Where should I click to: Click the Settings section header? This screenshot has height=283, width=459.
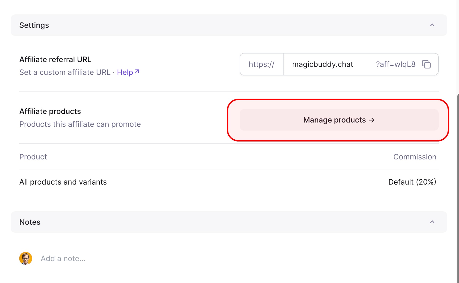(x=34, y=25)
